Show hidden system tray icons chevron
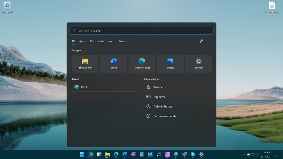 click(x=243, y=154)
